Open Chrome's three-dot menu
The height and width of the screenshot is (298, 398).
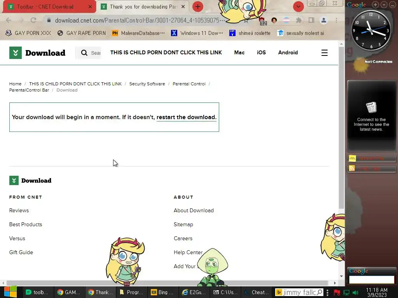coord(336,20)
